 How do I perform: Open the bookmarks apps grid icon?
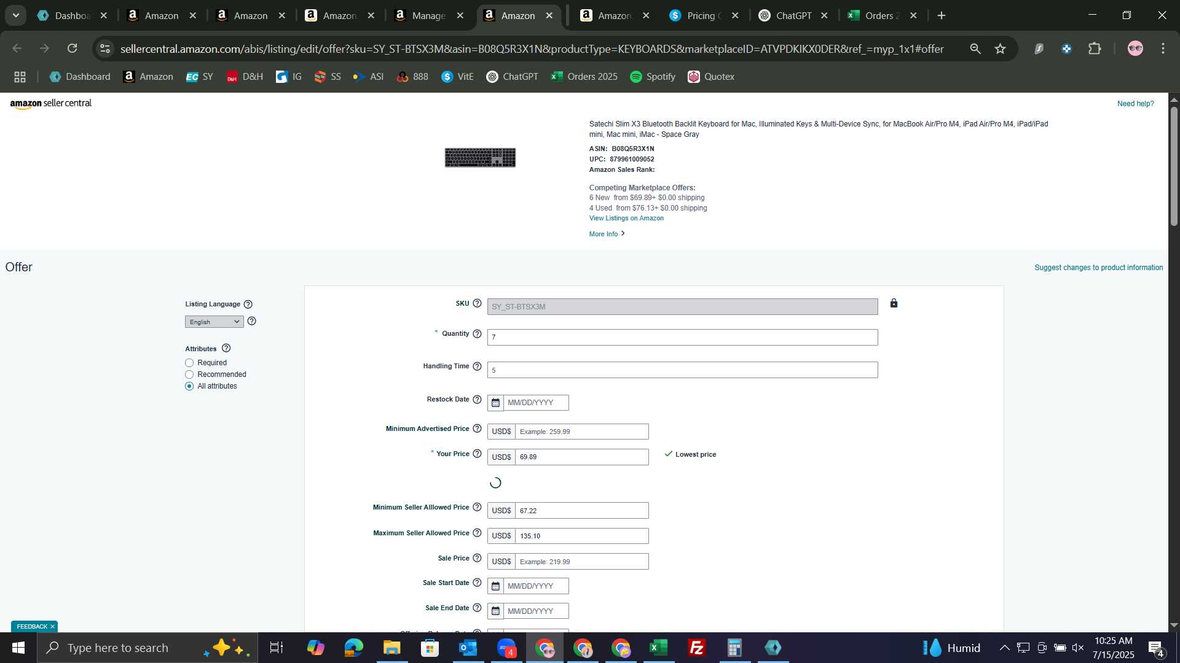coord(20,77)
